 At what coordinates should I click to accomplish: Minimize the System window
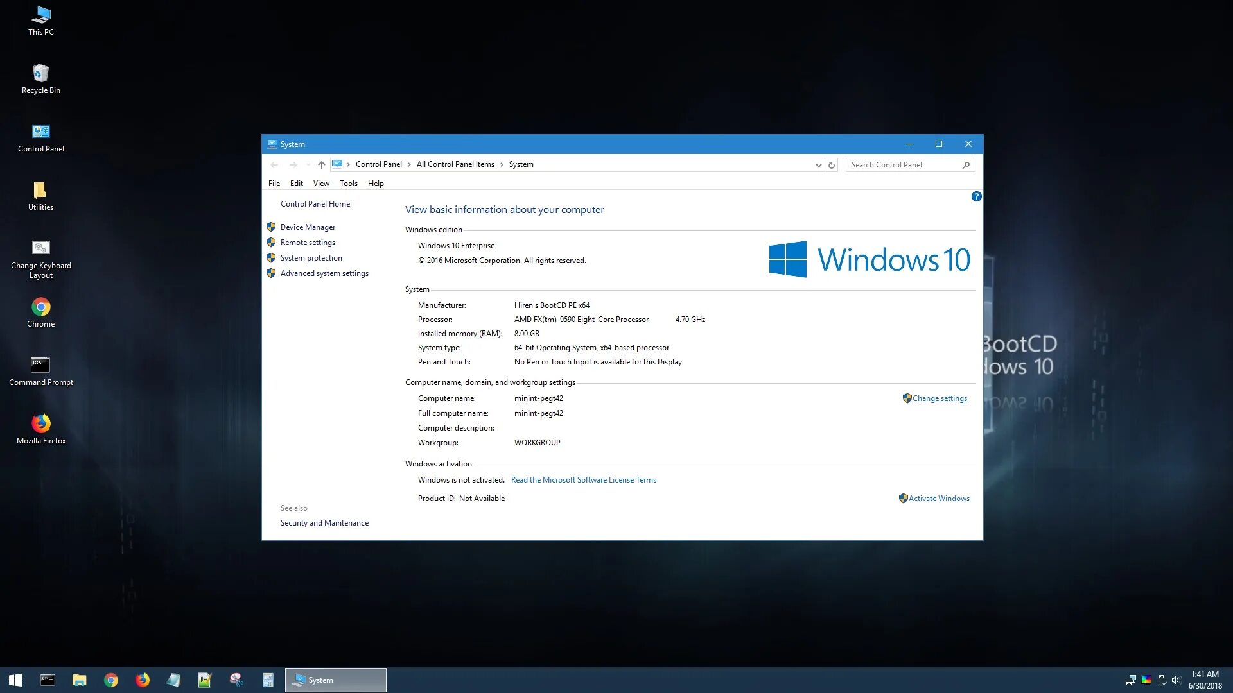[909, 144]
